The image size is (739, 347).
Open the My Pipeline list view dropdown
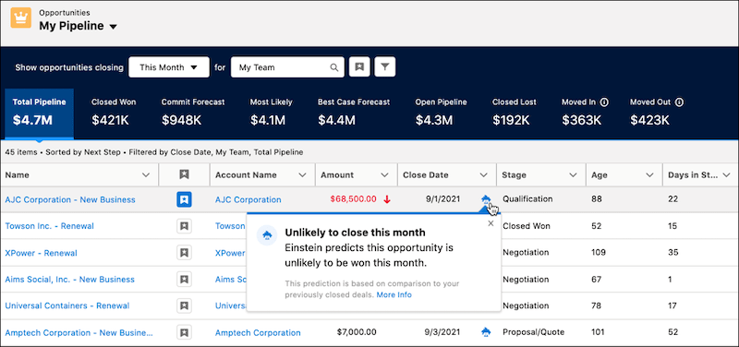click(113, 27)
